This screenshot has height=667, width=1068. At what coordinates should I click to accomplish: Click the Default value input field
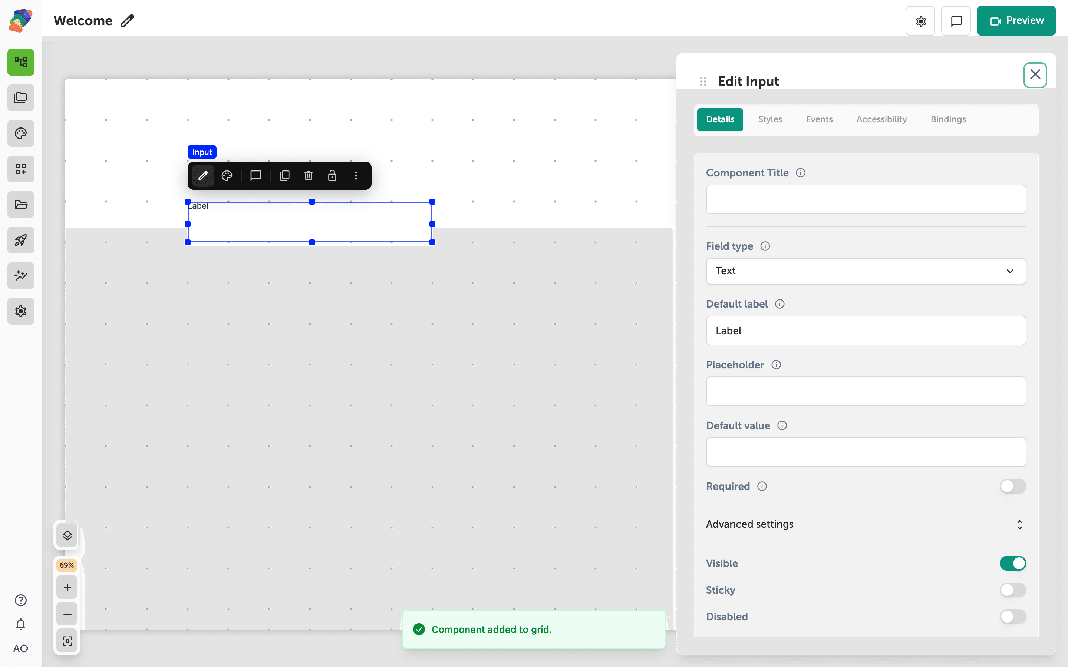click(x=866, y=452)
